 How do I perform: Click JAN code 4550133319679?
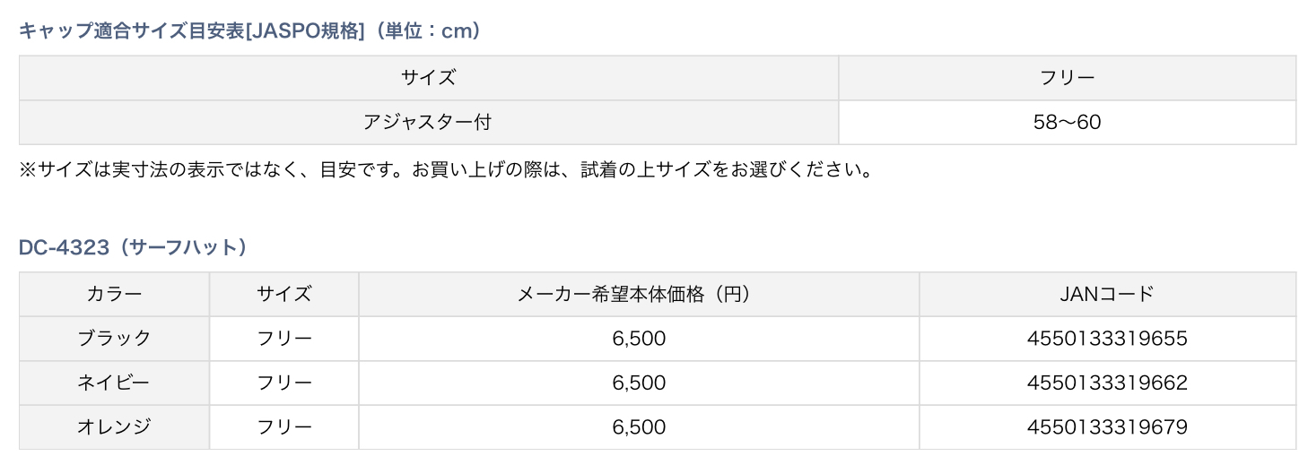coord(1107,427)
